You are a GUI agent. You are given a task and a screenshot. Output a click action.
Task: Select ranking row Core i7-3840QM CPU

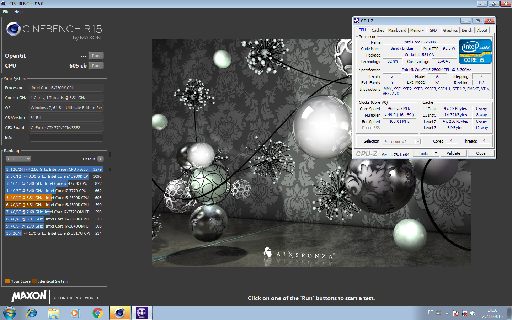54,226
